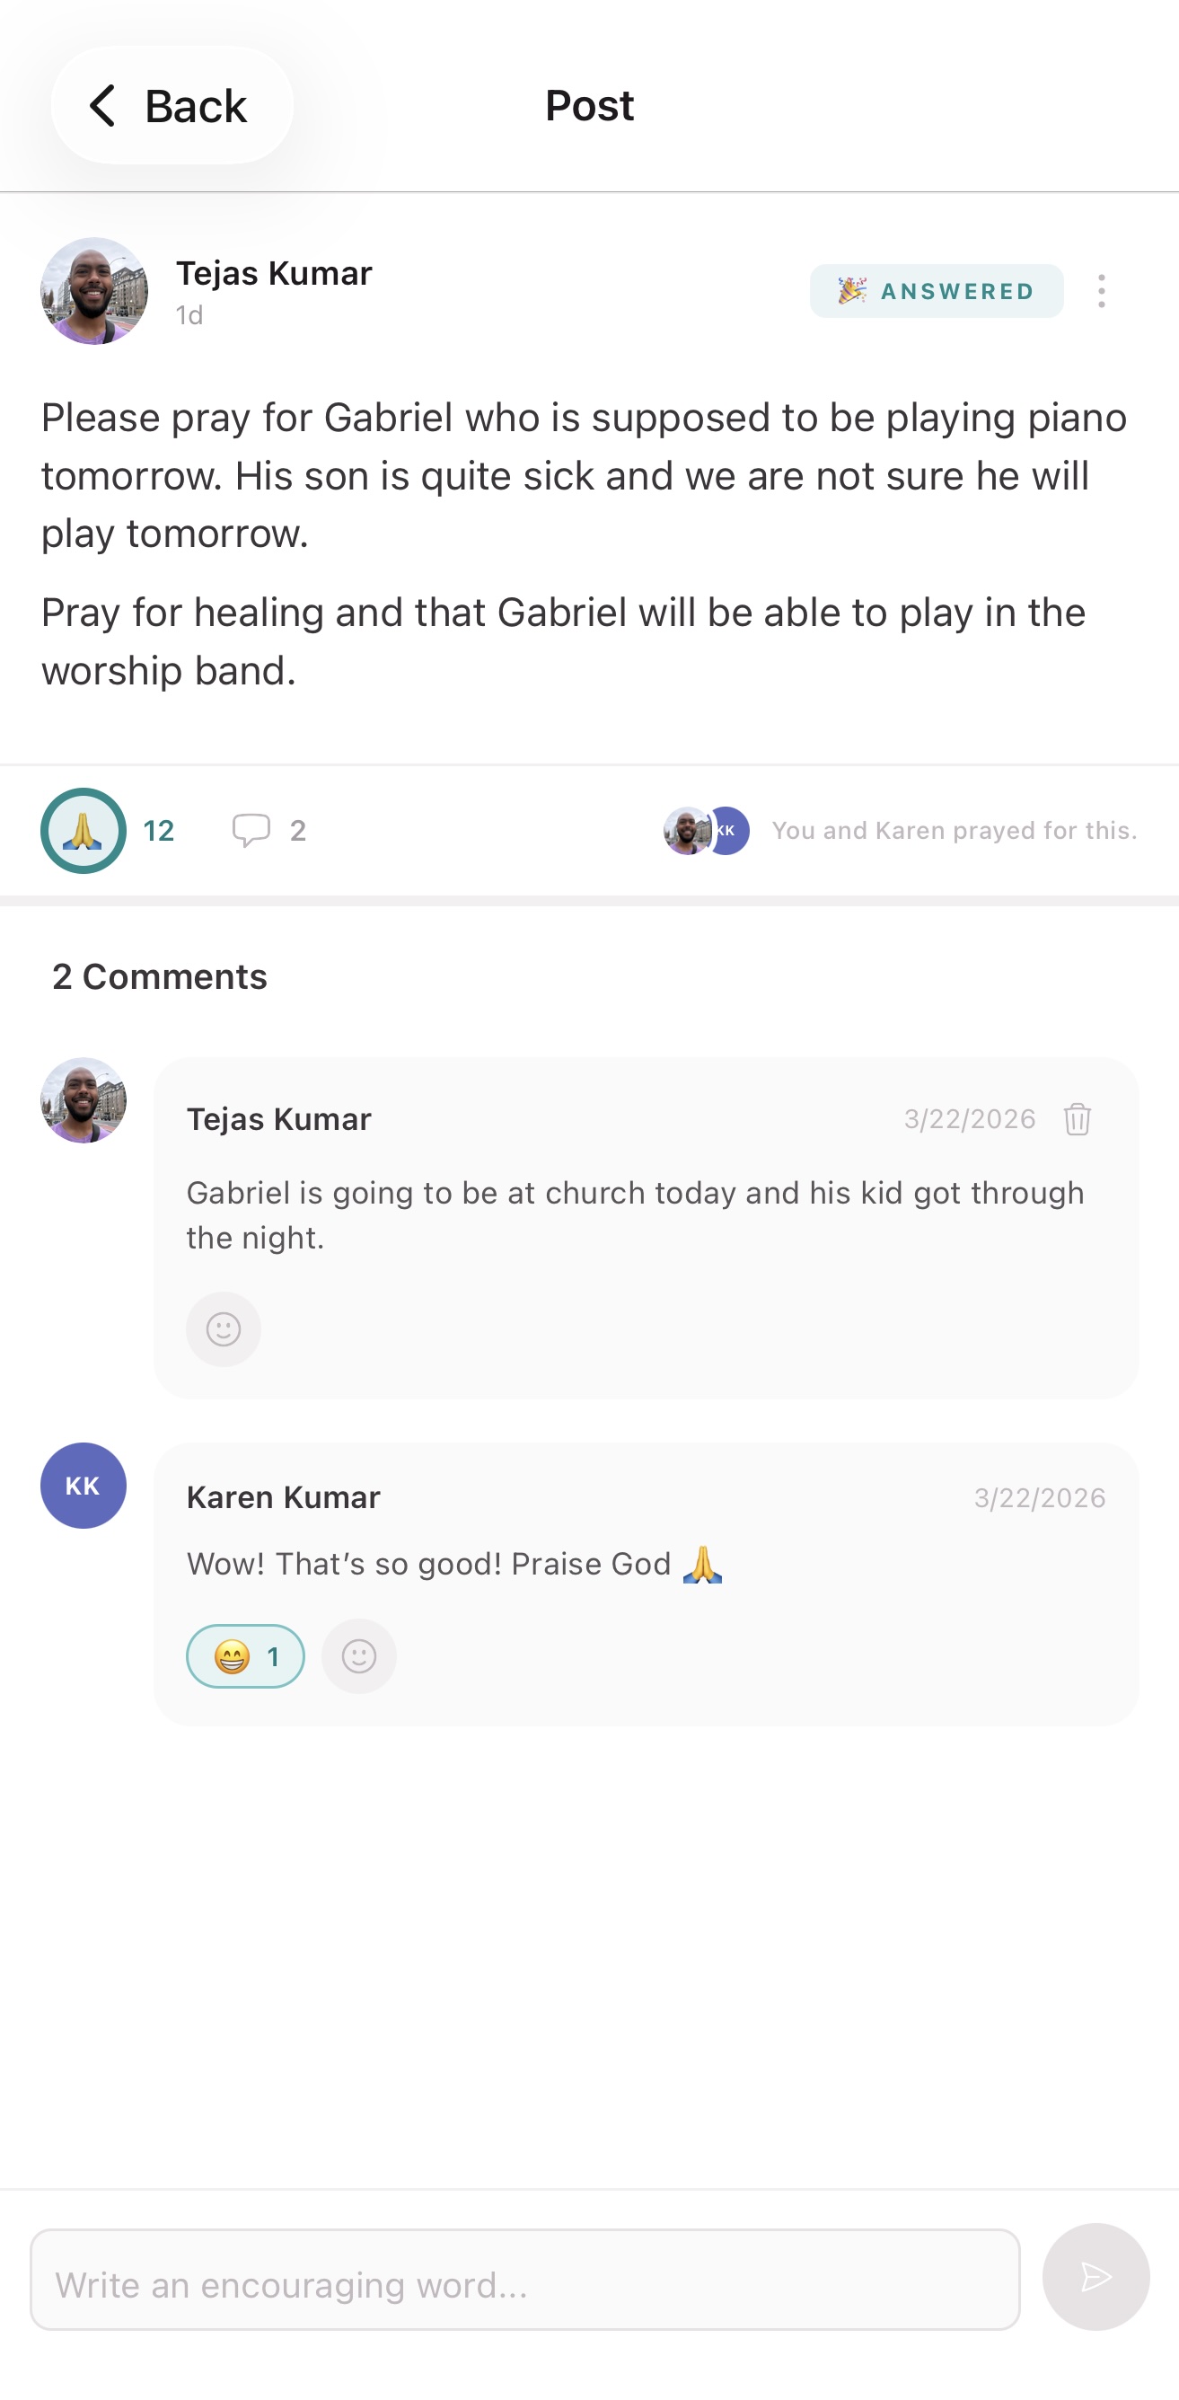Open Tejas Kumar's avatar beside his comment
This screenshot has width=1179, height=2400.
[x=83, y=1099]
